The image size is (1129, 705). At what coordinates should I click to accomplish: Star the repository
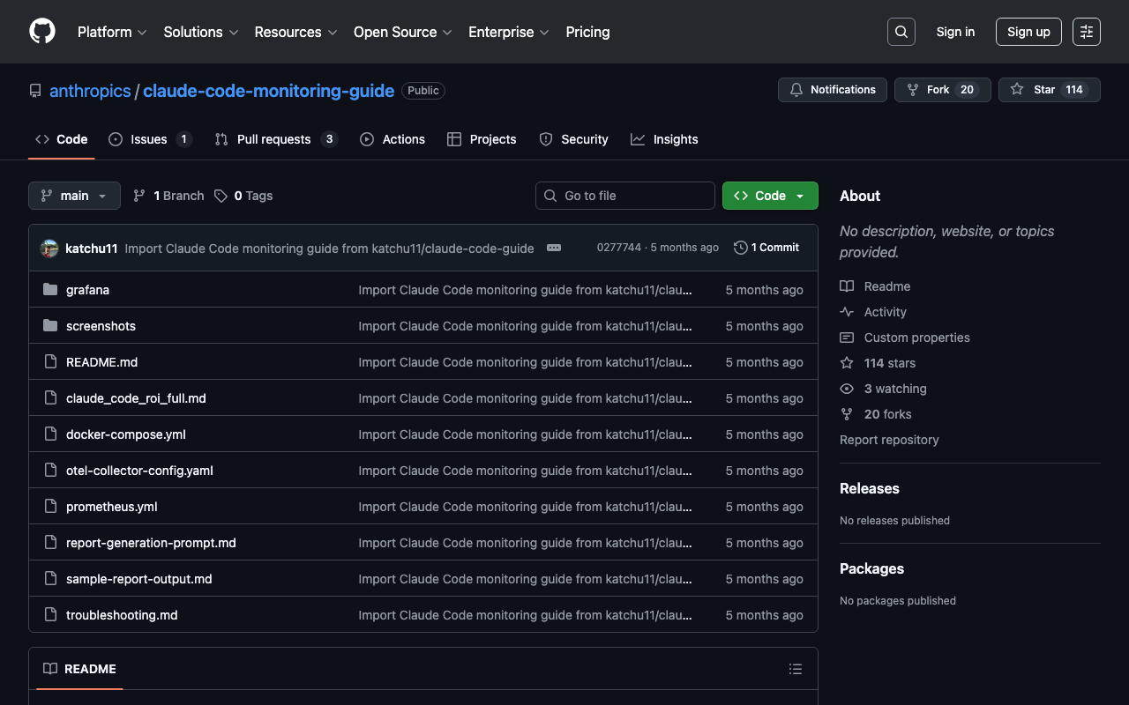click(1049, 90)
